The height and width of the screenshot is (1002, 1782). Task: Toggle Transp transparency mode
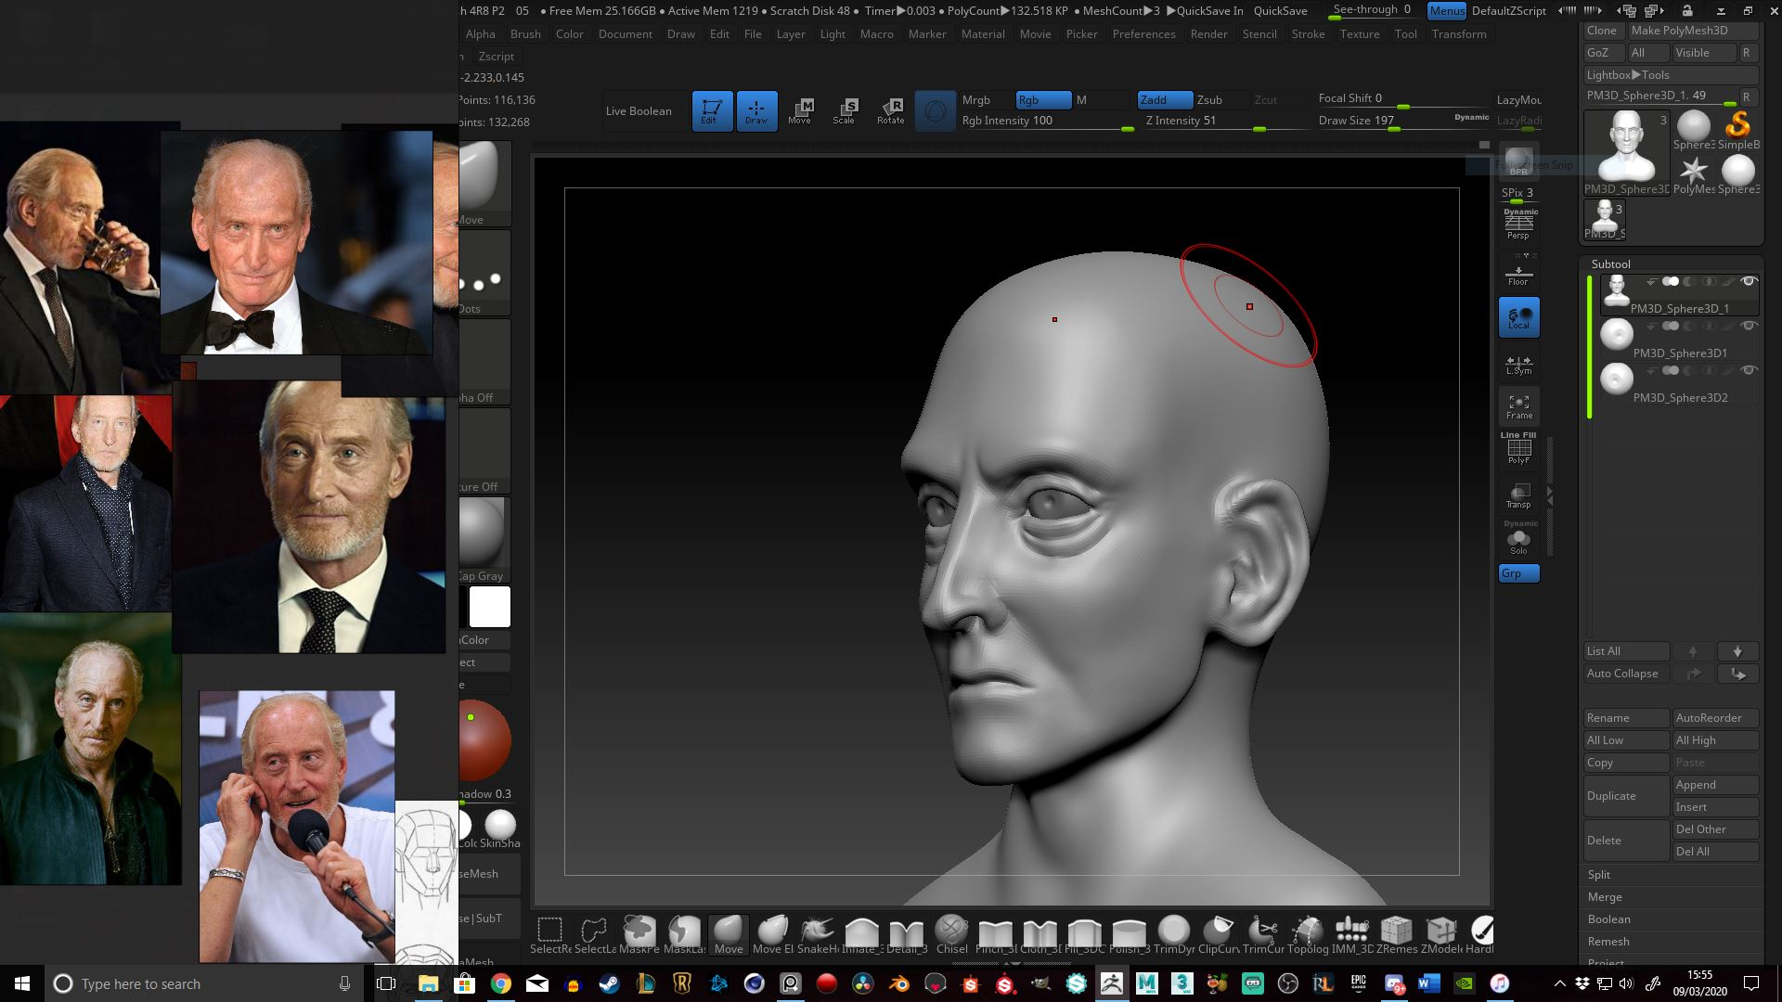1518,495
